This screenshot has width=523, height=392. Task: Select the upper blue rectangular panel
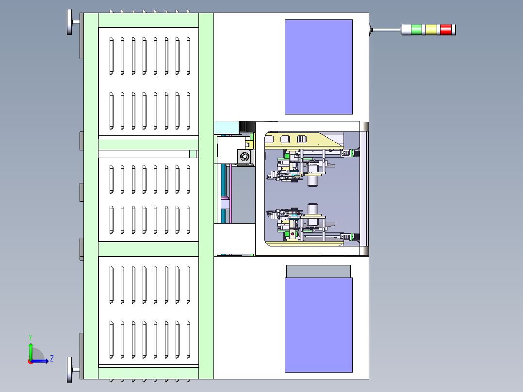pyautogui.click(x=319, y=67)
